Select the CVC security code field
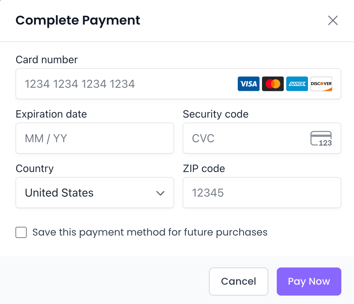This screenshot has width=354, height=304. click(x=246, y=138)
